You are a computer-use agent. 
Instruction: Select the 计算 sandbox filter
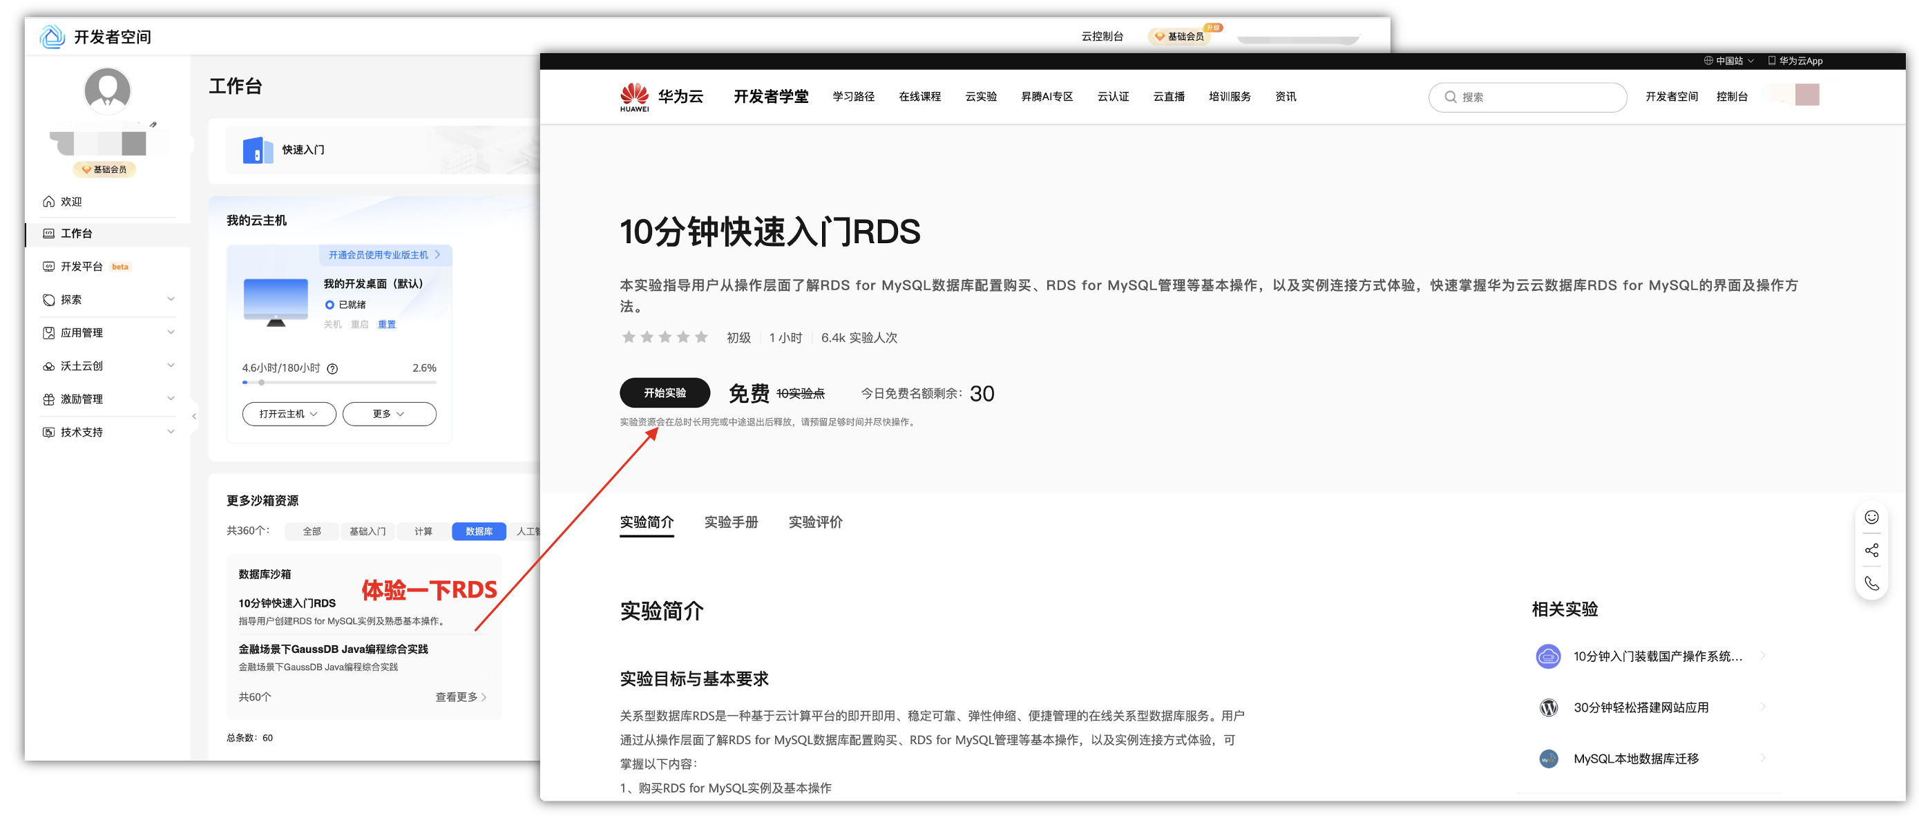(x=423, y=531)
